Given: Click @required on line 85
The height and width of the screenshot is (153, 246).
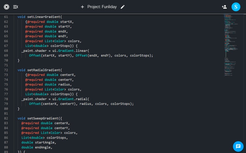Looking at the screenshot, I should coord(30,133).
